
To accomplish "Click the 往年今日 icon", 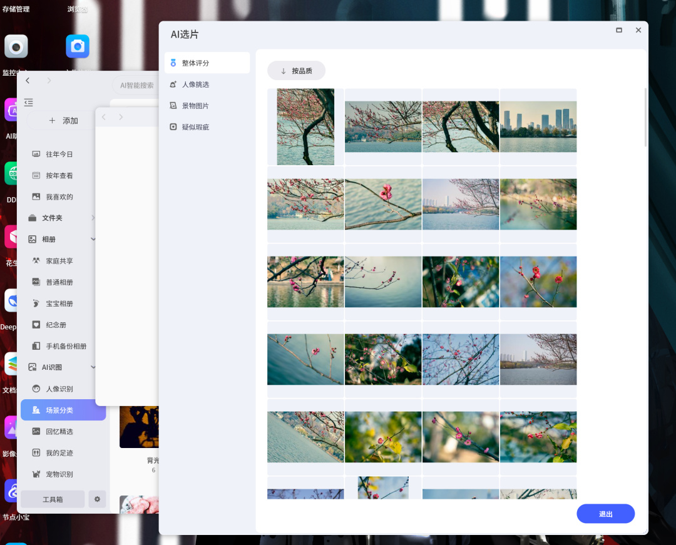I will (x=36, y=154).
